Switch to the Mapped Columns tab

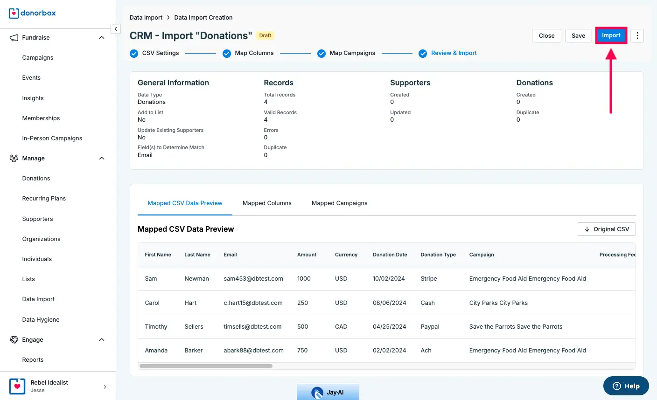(x=267, y=203)
